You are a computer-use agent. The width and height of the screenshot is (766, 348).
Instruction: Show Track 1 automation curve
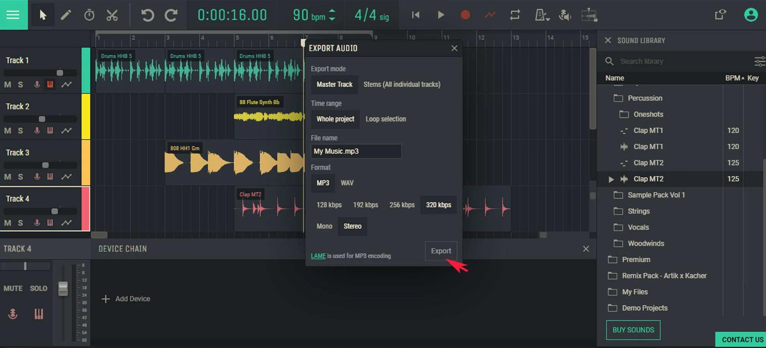click(66, 84)
